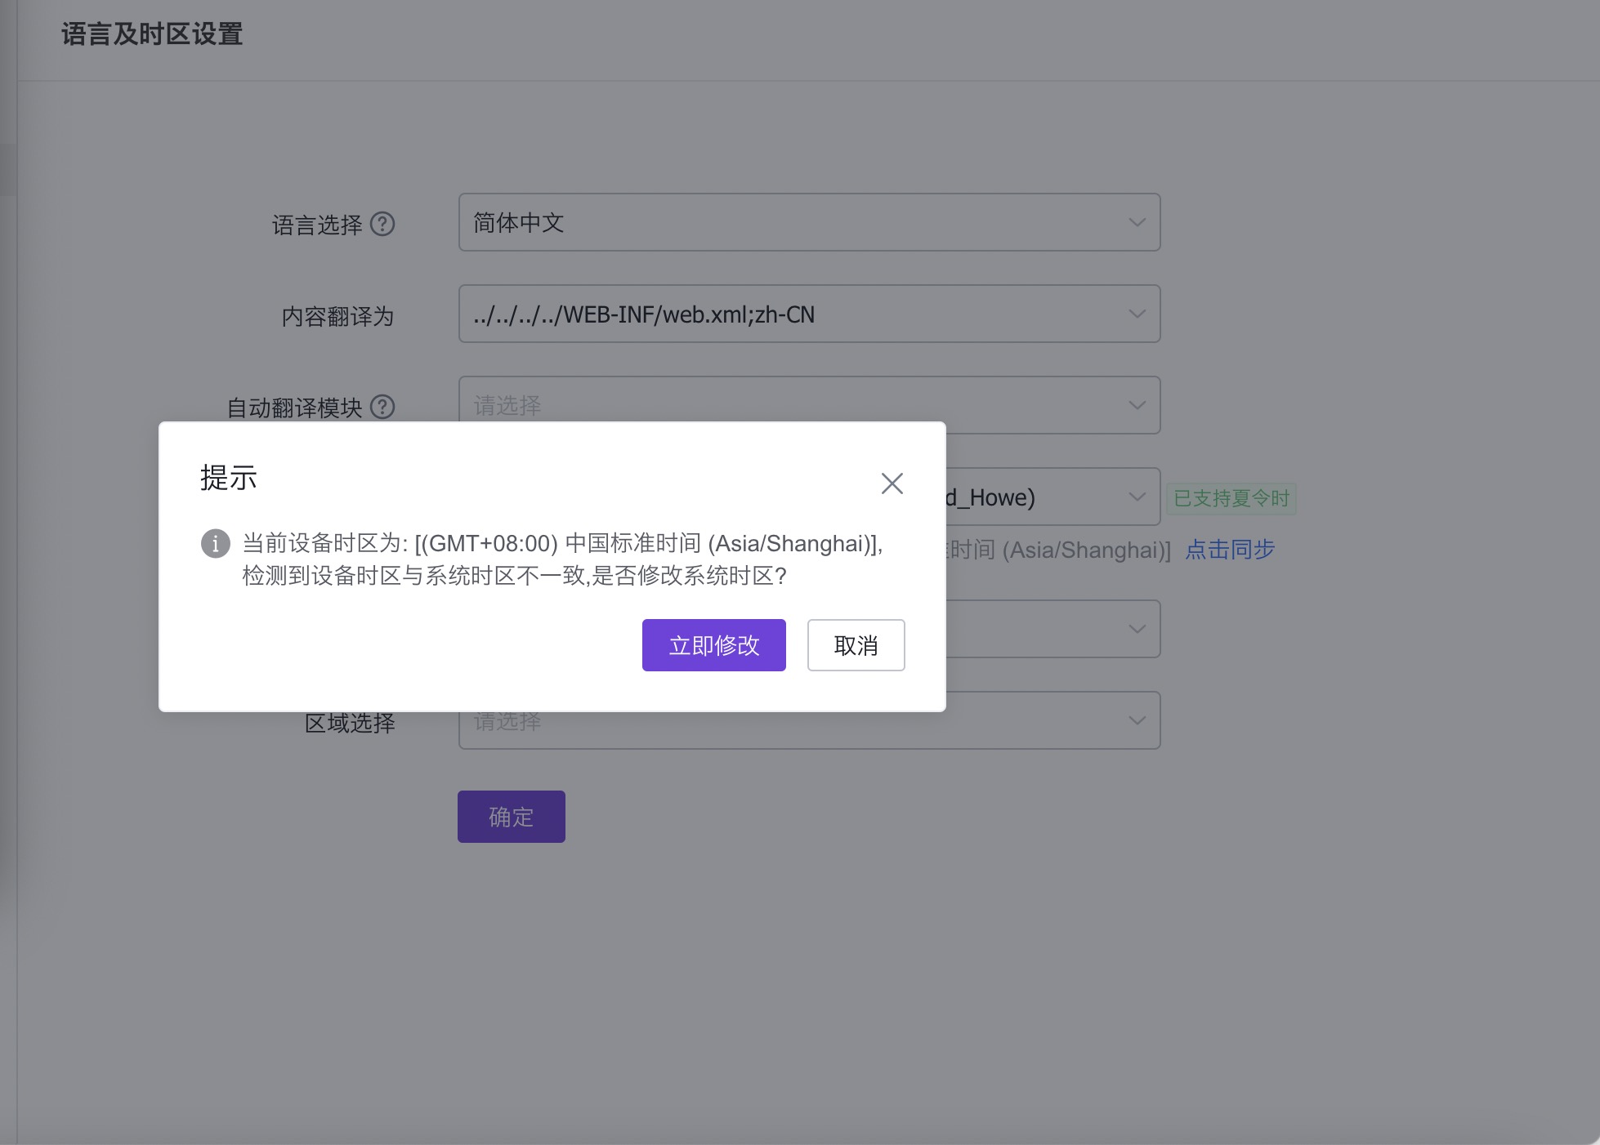This screenshot has height=1145, width=1600.
Task: Click the 提示 dialog title
Action: click(229, 478)
